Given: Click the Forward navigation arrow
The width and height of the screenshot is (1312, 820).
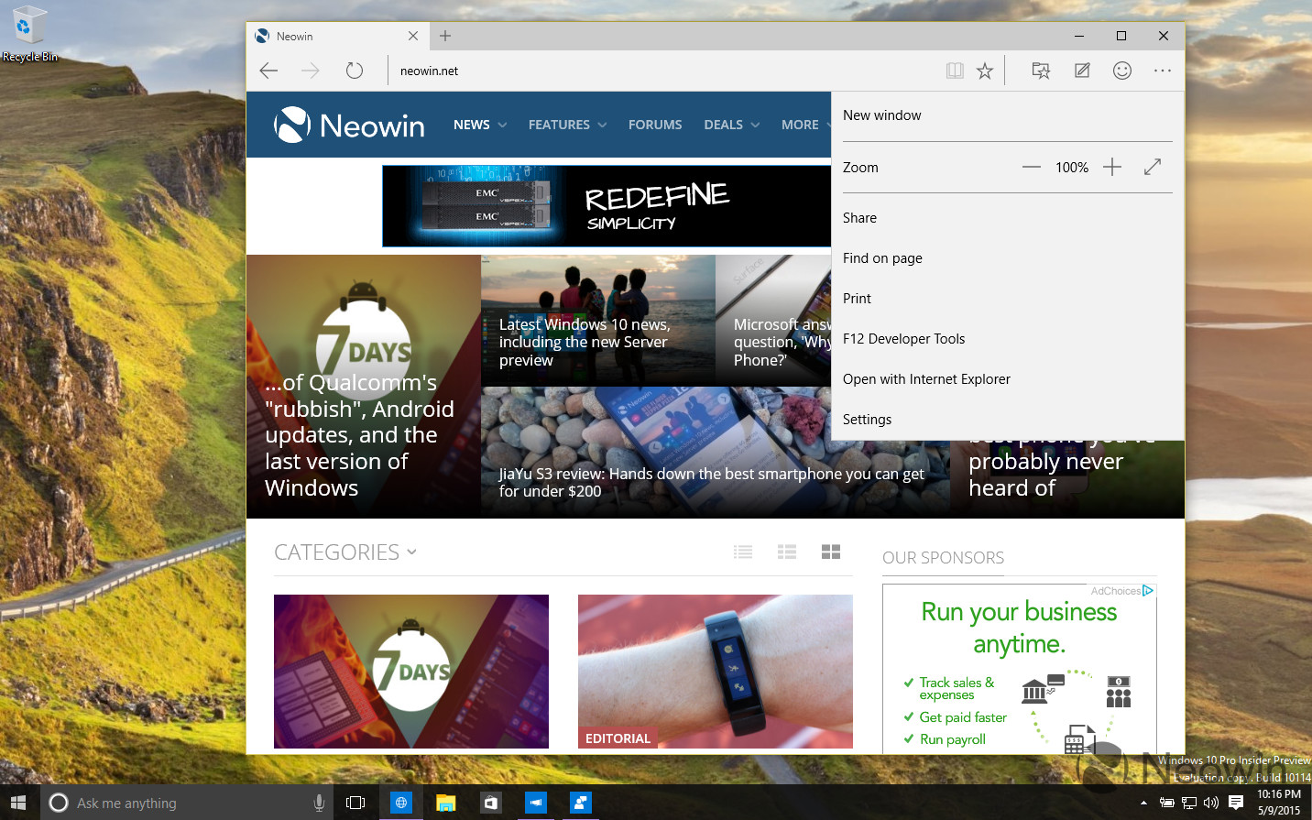Looking at the screenshot, I should pyautogui.click(x=311, y=71).
